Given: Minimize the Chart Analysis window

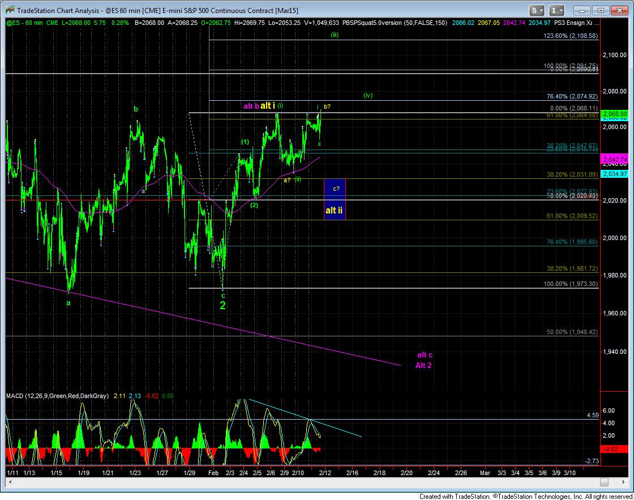Looking at the screenshot, I should [582, 11].
